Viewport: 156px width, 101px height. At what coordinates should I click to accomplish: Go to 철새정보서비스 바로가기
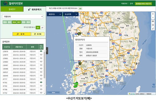pyautogui.click(x=143, y=4)
